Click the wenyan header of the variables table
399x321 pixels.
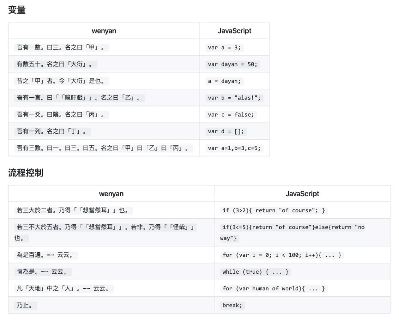click(104, 31)
